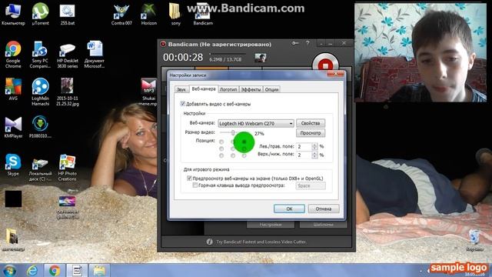This screenshot has height=277, width=492.
Task: Click the Лев./прав. поле value field
Action: coord(304,147)
